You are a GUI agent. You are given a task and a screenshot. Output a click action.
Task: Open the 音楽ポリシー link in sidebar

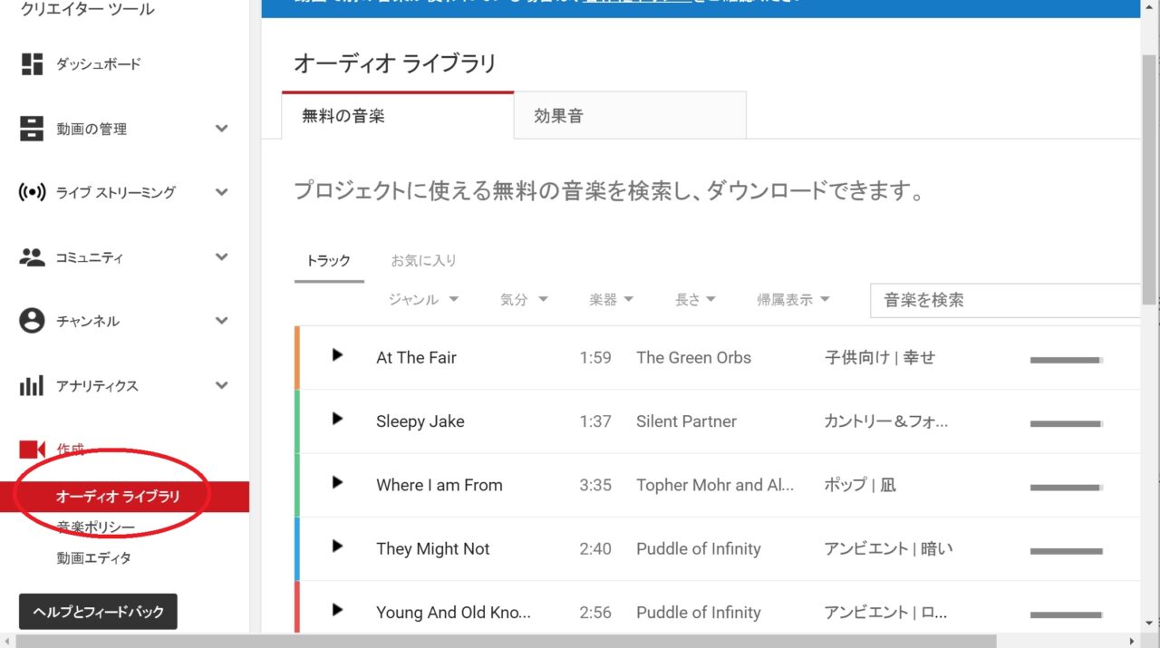coord(96,527)
